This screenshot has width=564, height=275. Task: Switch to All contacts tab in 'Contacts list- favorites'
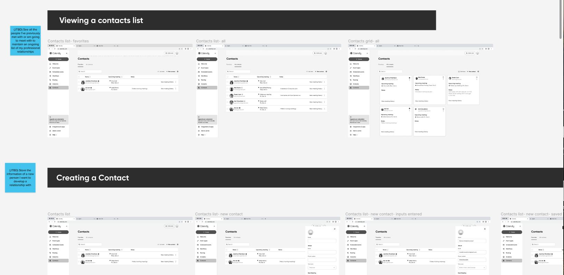pos(89,64)
